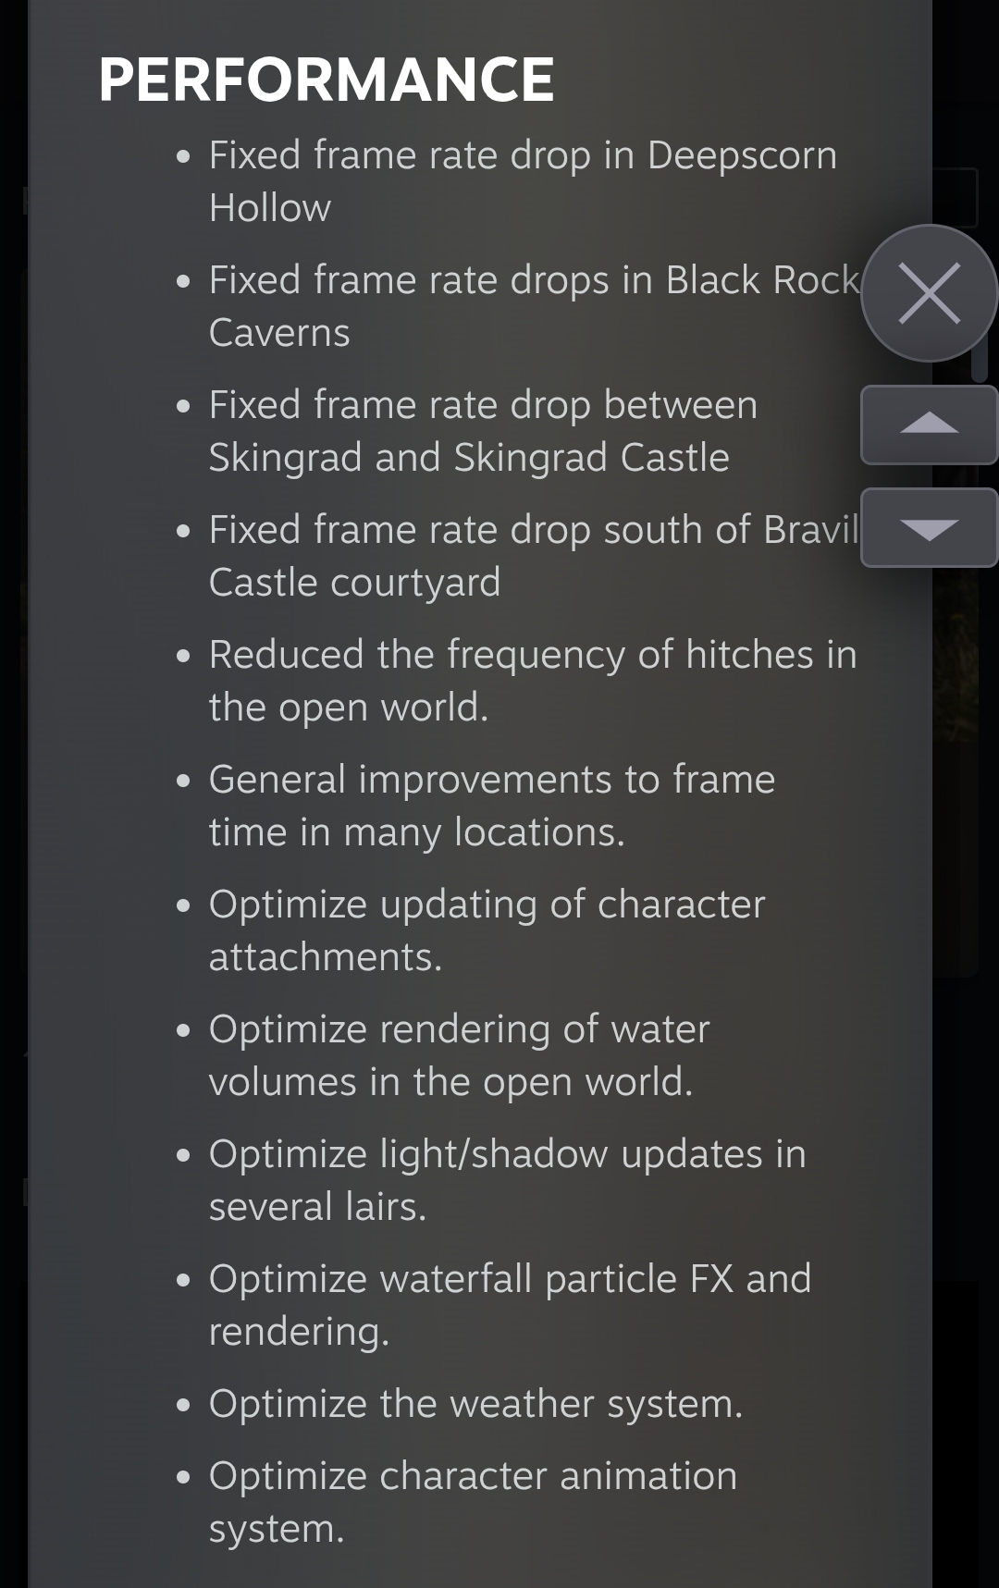Tap the dimmed background strip left of panel

(13, 794)
